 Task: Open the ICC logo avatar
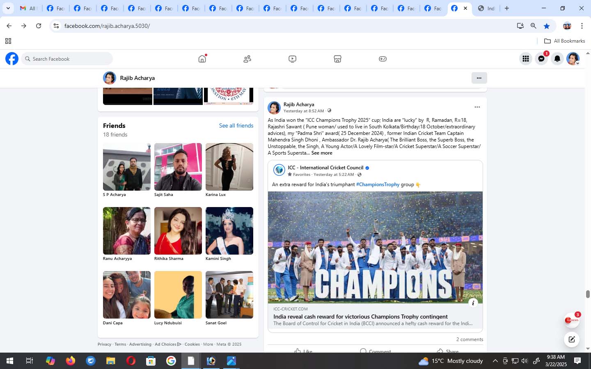[x=279, y=170]
